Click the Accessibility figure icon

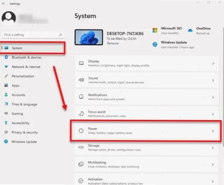pyautogui.click(x=6, y=123)
